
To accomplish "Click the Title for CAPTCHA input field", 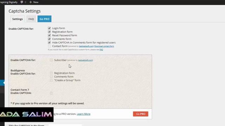I will click(x=65, y=125).
